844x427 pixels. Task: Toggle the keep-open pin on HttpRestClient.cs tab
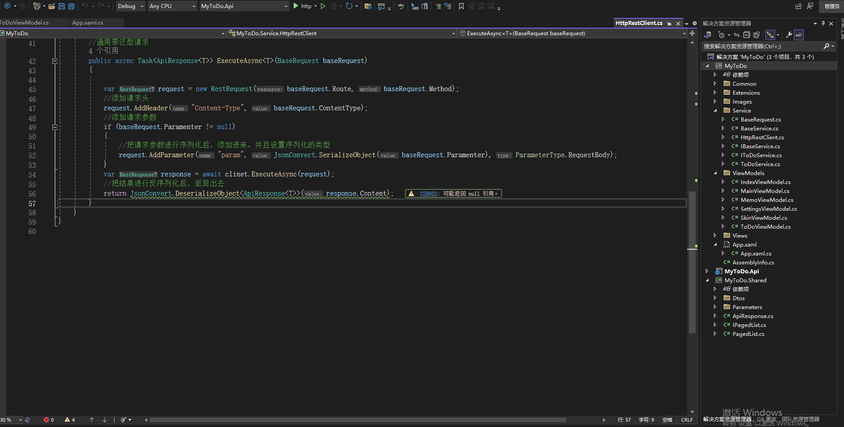[x=669, y=24]
